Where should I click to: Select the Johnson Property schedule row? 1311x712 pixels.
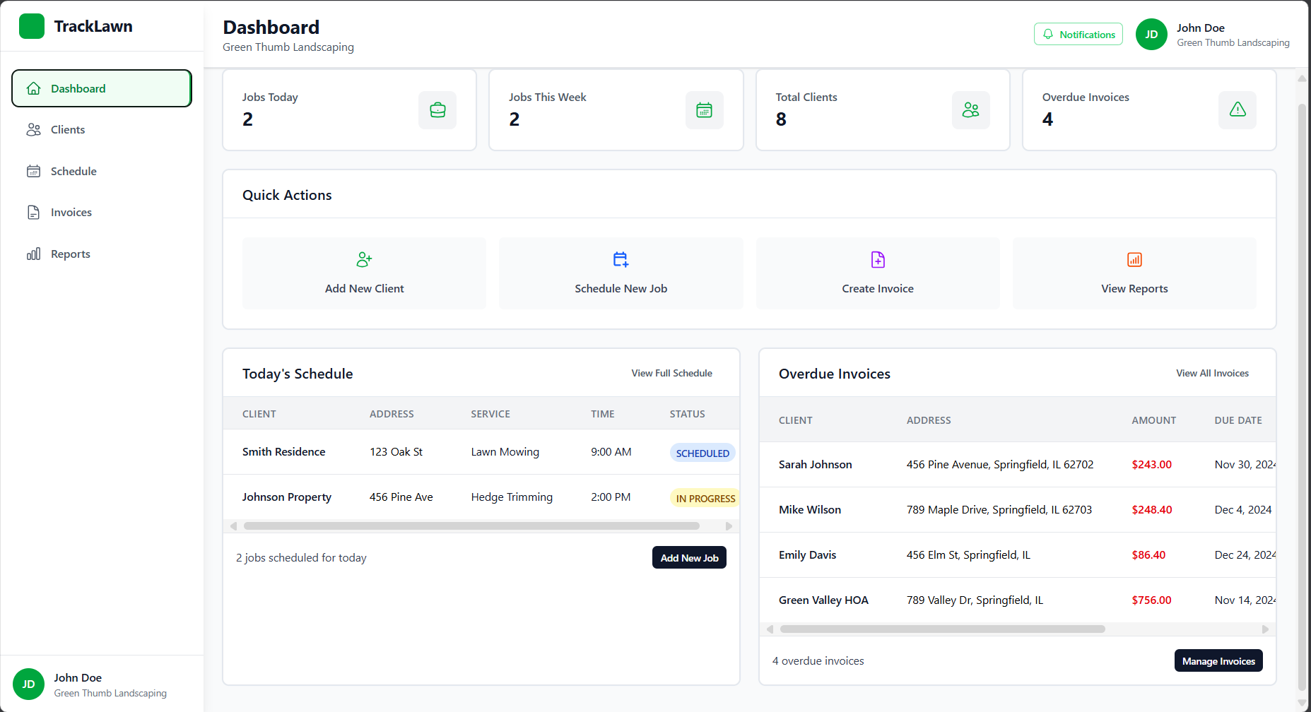click(x=481, y=497)
